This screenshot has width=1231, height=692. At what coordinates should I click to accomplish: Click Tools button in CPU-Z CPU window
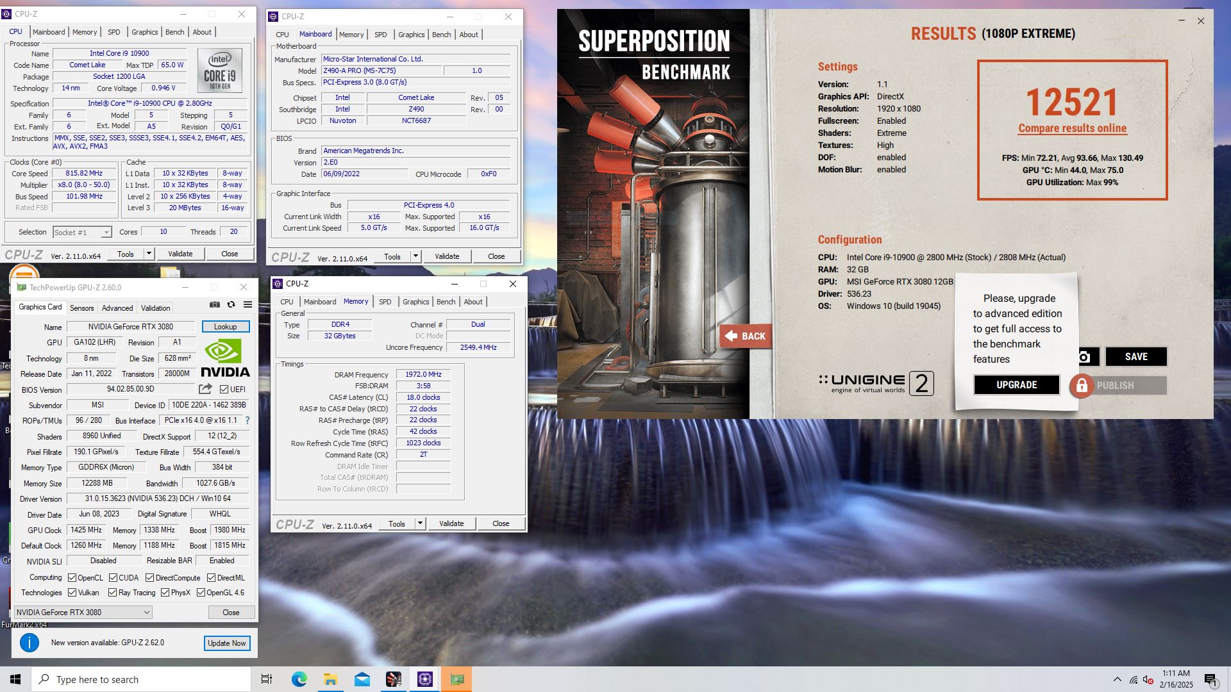[x=126, y=254]
